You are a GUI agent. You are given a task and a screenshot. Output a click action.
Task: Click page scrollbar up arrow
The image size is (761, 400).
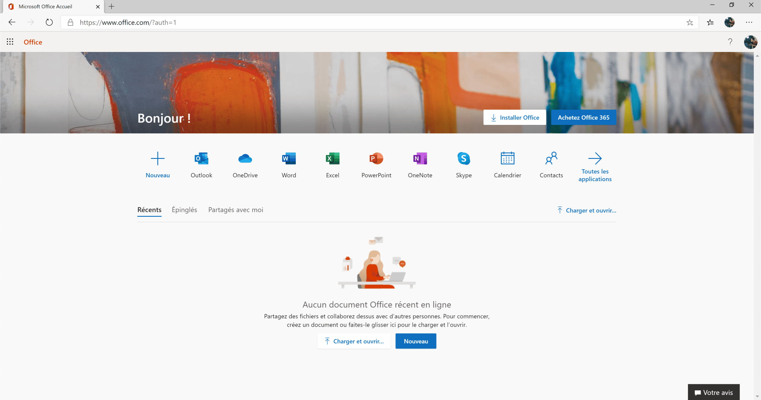pyautogui.click(x=757, y=56)
